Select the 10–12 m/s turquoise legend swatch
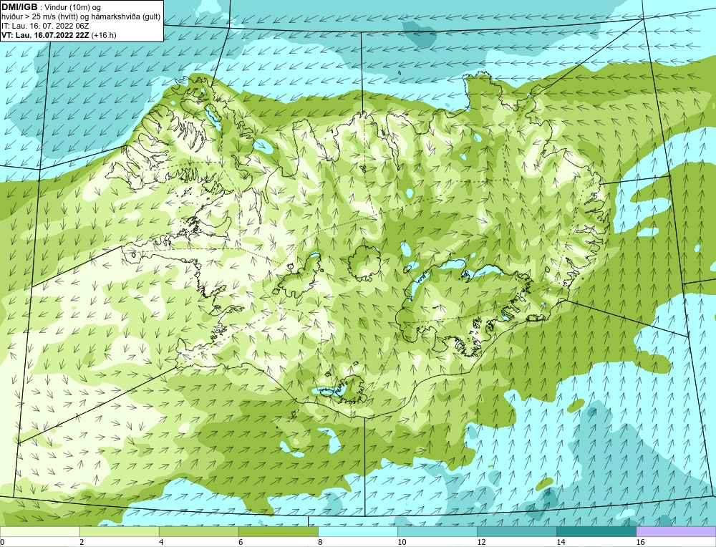The image size is (716, 547). click(x=437, y=531)
